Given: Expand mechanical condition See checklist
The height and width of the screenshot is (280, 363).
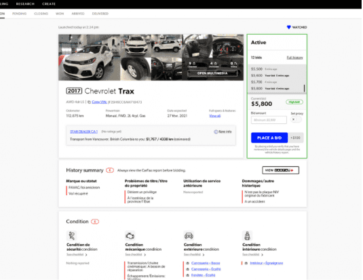Looking at the screenshot, I should 136,254.
